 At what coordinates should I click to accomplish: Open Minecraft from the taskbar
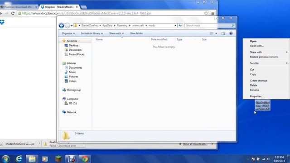tap(58, 159)
